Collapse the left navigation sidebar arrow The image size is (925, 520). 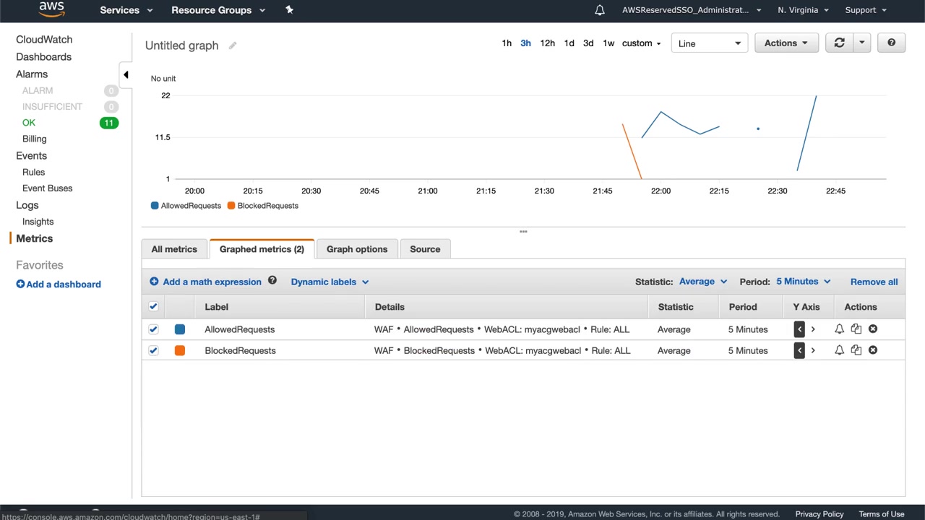[x=126, y=74]
